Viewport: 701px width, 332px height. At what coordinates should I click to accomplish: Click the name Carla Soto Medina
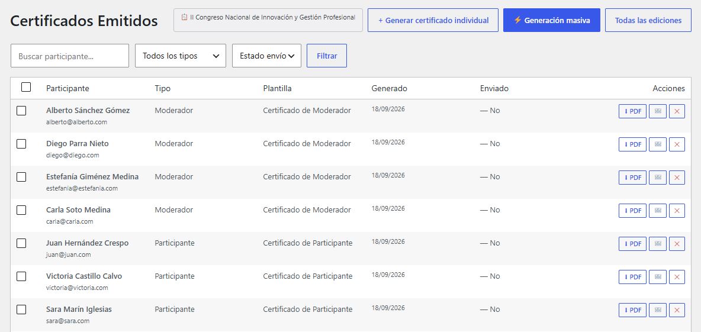click(x=78, y=209)
